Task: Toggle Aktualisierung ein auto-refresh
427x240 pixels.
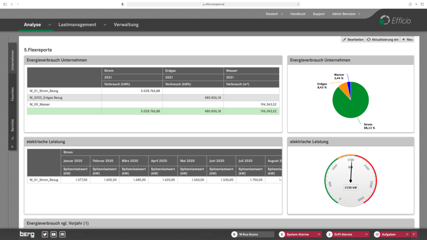Action: [382, 39]
